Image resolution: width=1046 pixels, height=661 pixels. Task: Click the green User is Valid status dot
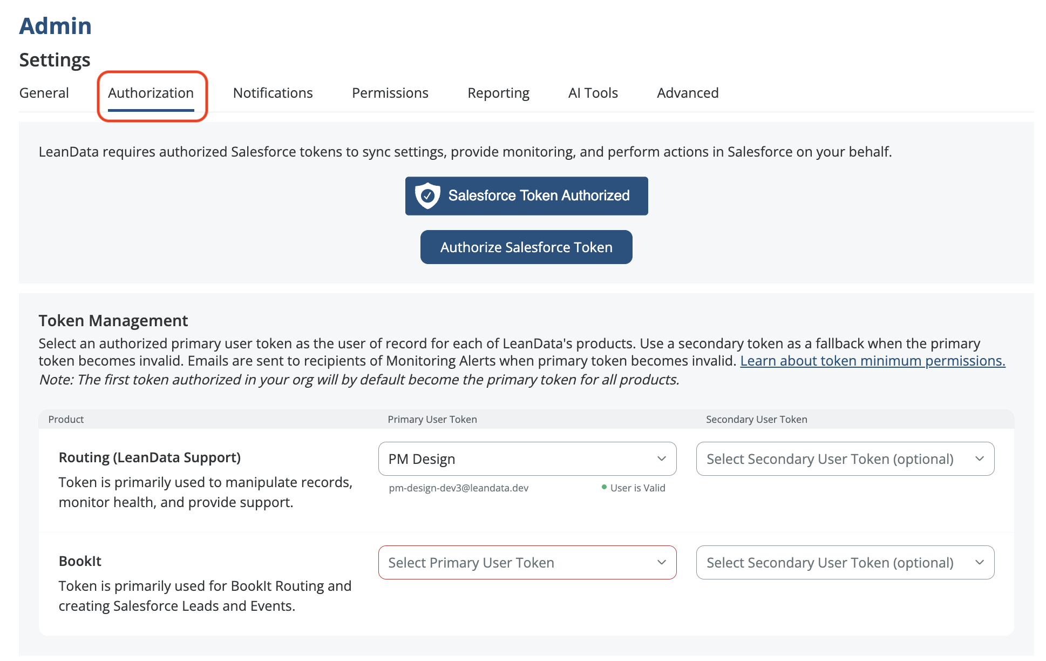604,487
